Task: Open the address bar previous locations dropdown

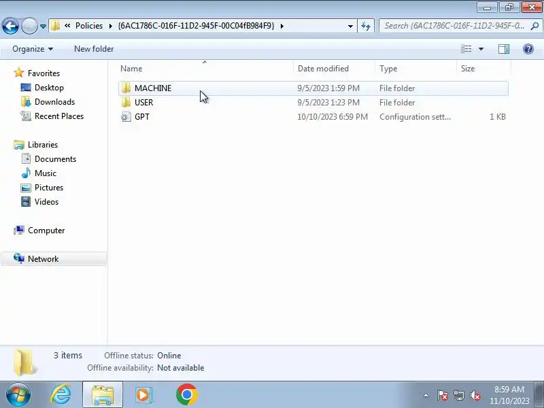Action: tap(350, 27)
